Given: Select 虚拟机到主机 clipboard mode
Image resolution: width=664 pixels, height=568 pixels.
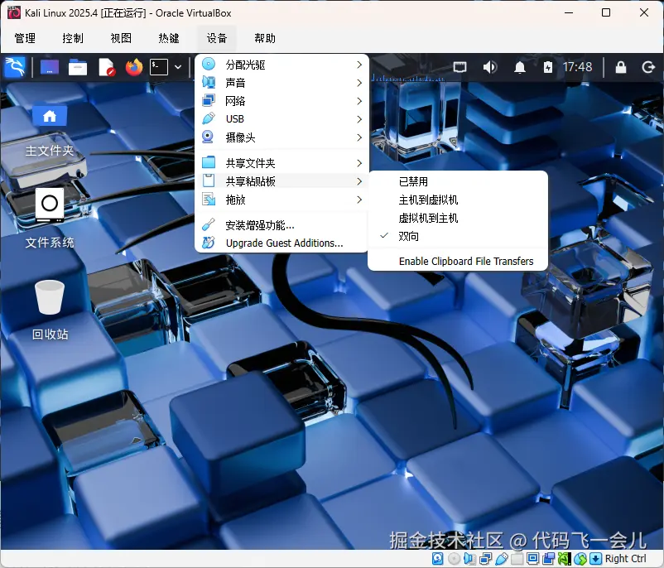Looking at the screenshot, I should click(x=458, y=218).
